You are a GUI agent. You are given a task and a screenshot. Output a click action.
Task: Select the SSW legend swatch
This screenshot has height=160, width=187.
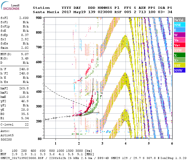tap(180, 50)
